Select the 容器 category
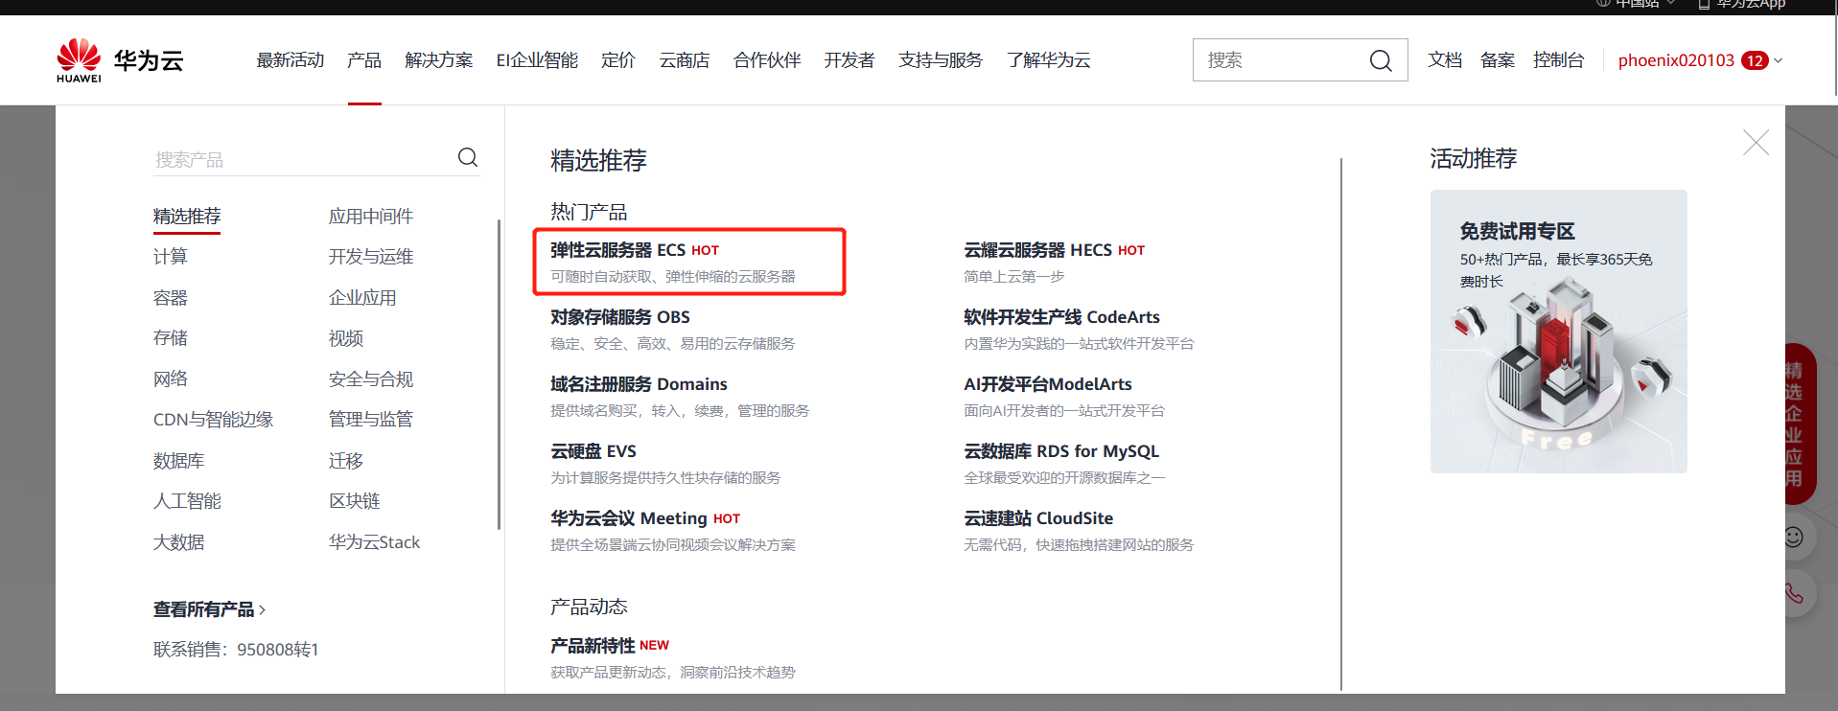 [x=171, y=298]
